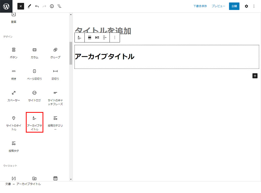Undo the last action

[x=37, y=6]
